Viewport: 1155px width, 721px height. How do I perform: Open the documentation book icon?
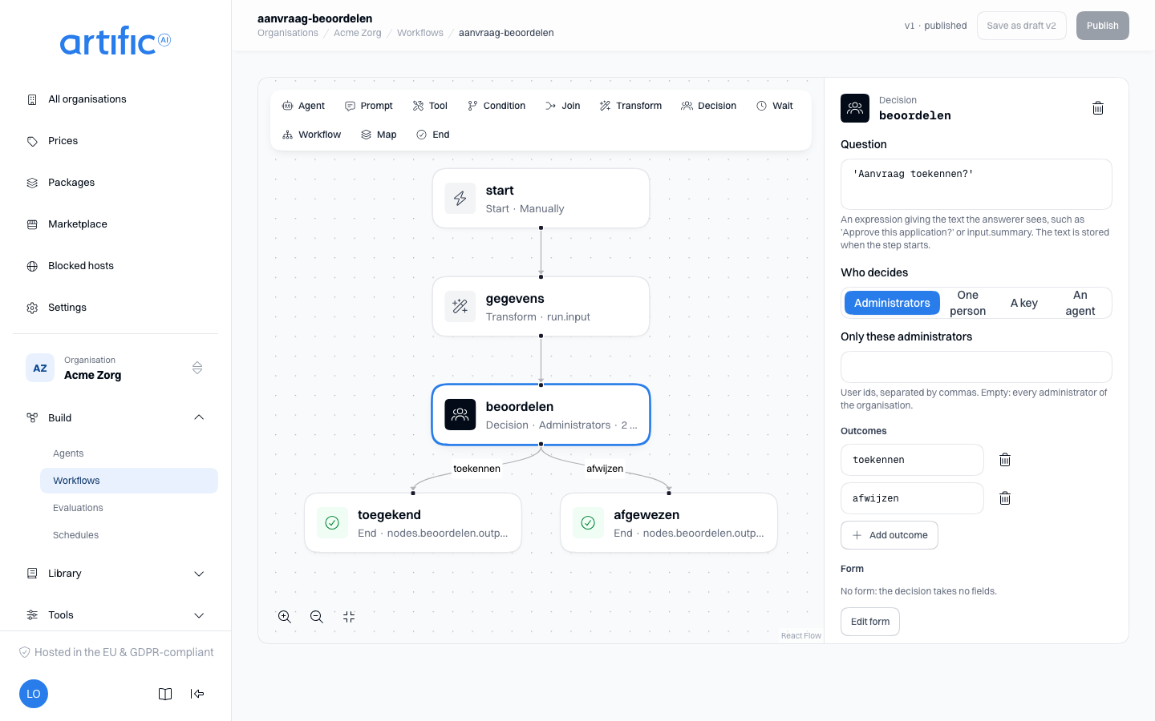[x=165, y=694]
